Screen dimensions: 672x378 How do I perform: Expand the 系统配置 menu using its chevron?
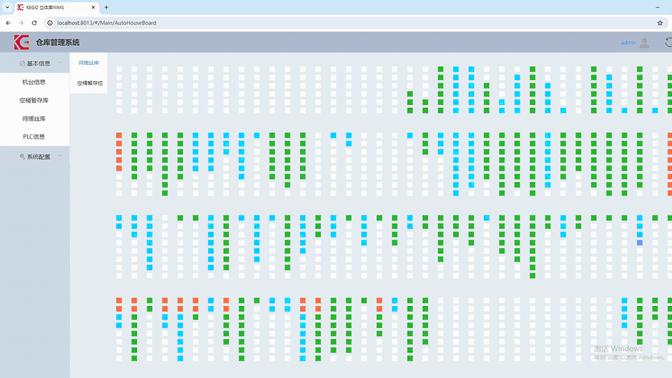[x=60, y=156]
